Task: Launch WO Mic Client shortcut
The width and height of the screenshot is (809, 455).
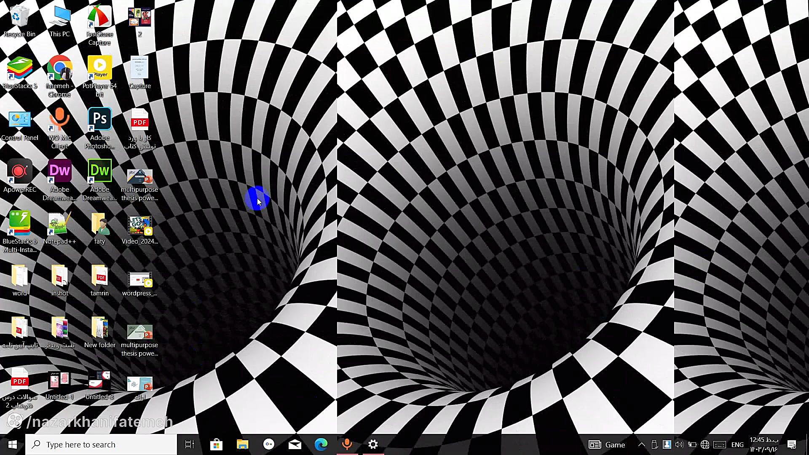Action: (59, 129)
